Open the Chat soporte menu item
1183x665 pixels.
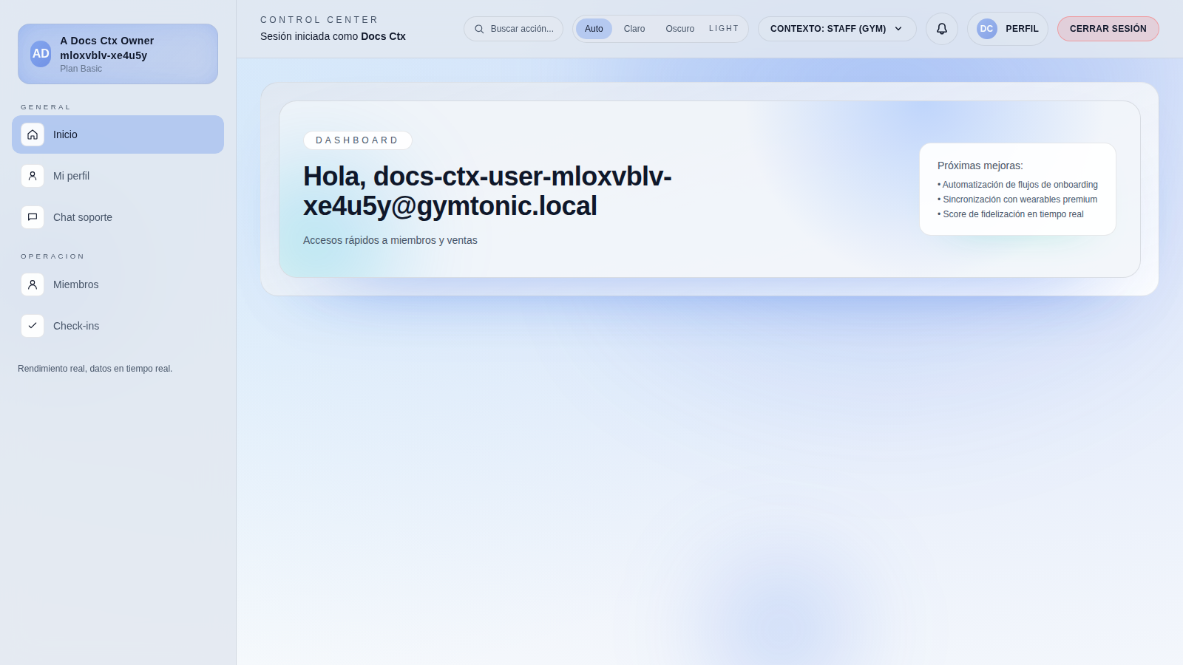(83, 217)
